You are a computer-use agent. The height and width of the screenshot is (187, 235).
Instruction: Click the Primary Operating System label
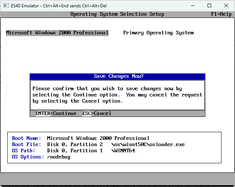[158, 33]
